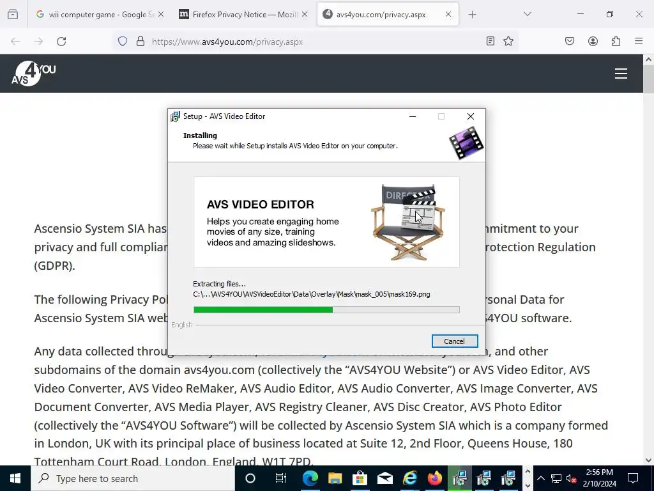Close the wii computer game tab
The height and width of the screenshot is (491, 654).
click(161, 14)
